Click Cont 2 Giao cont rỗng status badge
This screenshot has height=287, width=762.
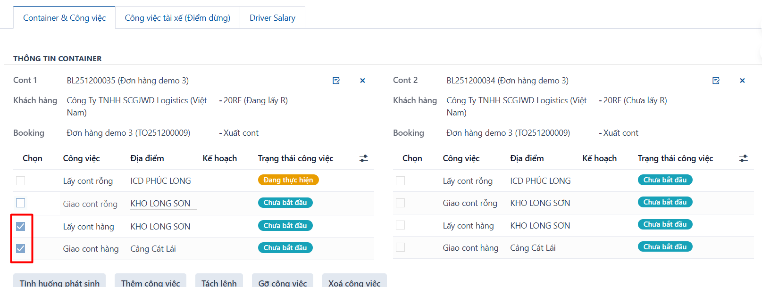[665, 202]
